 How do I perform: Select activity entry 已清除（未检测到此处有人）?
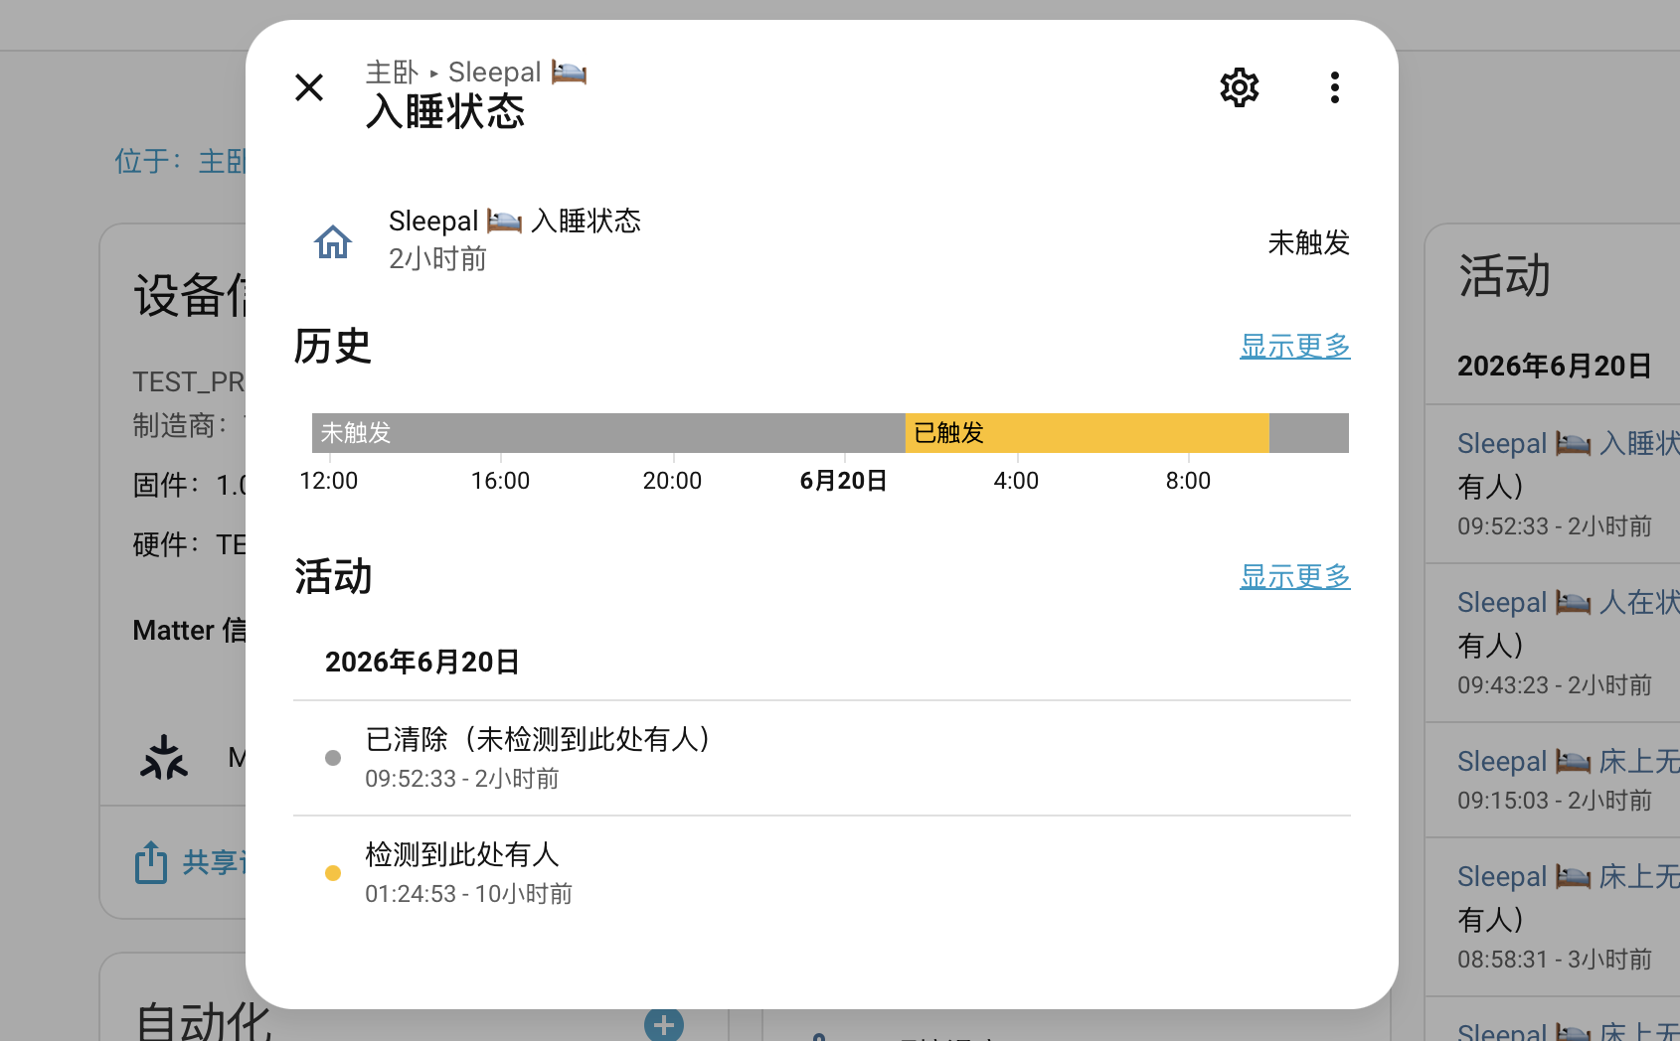[x=822, y=758]
